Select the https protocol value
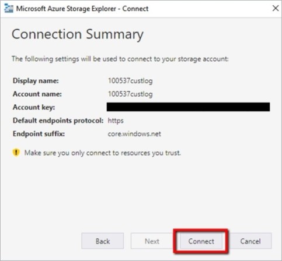 [116, 121]
